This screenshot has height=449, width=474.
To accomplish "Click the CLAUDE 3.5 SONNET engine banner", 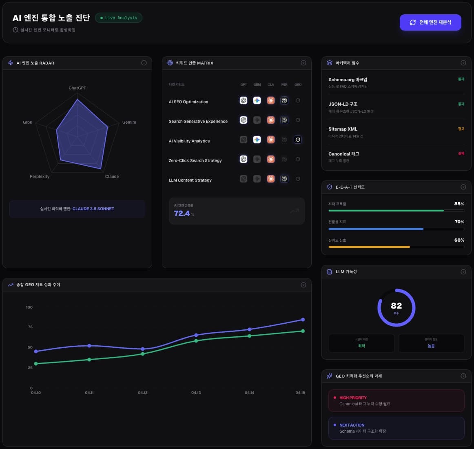I will [77, 209].
